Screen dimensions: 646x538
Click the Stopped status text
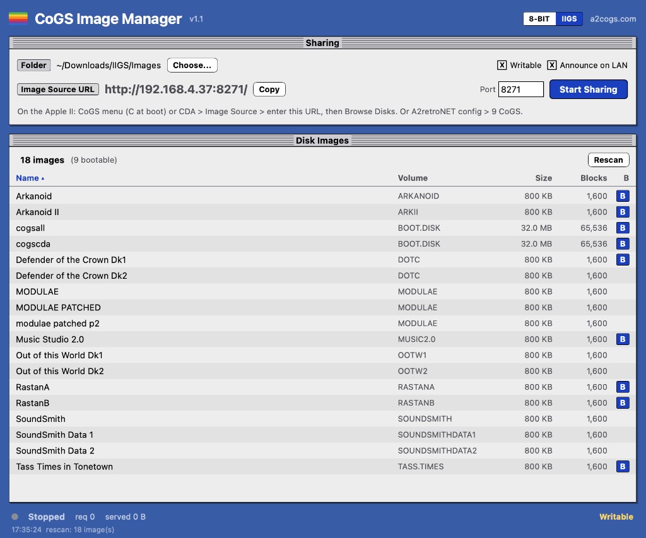coord(46,517)
